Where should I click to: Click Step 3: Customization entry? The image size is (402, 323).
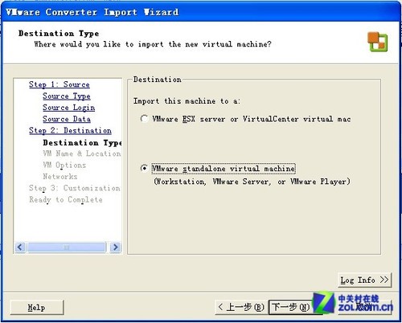(x=75, y=188)
